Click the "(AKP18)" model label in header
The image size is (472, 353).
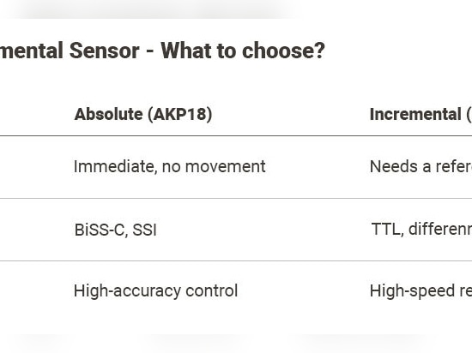pyautogui.click(x=179, y=115)
